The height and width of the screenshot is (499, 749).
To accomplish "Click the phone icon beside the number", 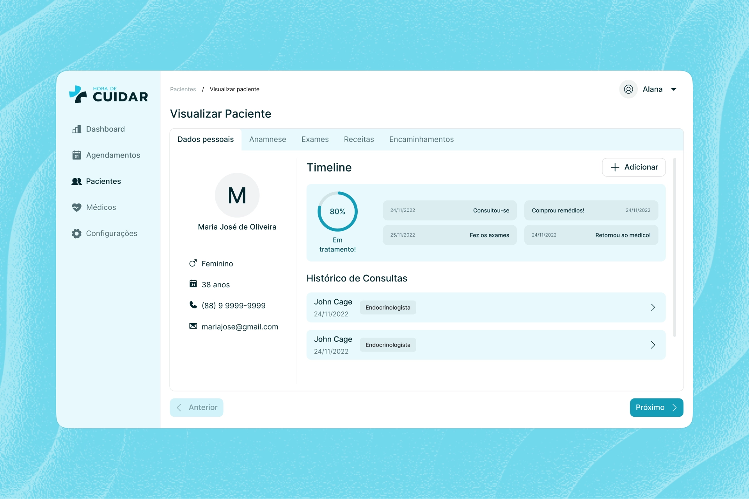I will click(193, 305).
